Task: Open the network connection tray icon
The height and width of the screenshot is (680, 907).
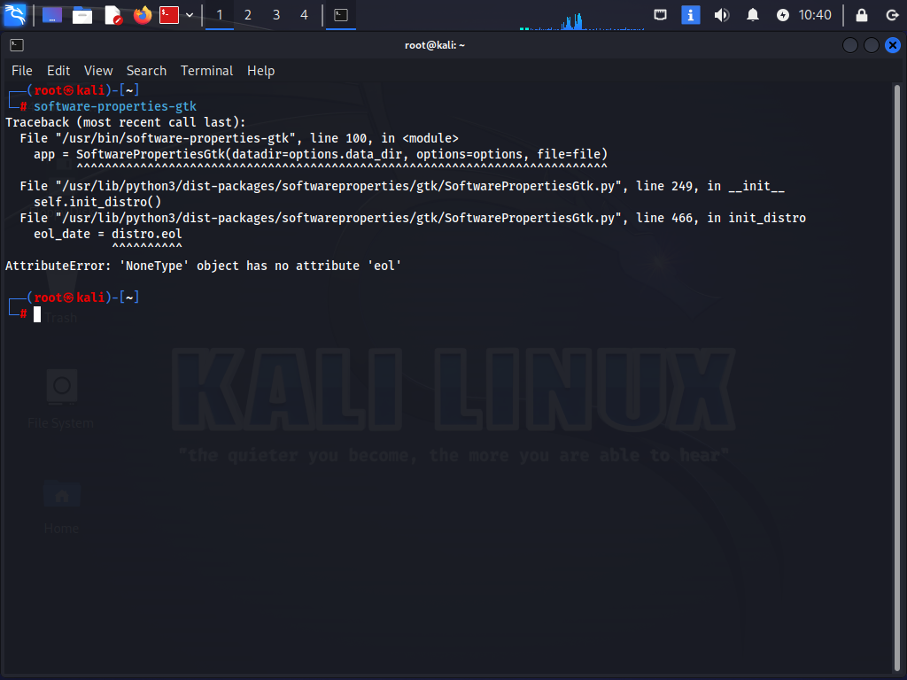Action: pos(660,15)
